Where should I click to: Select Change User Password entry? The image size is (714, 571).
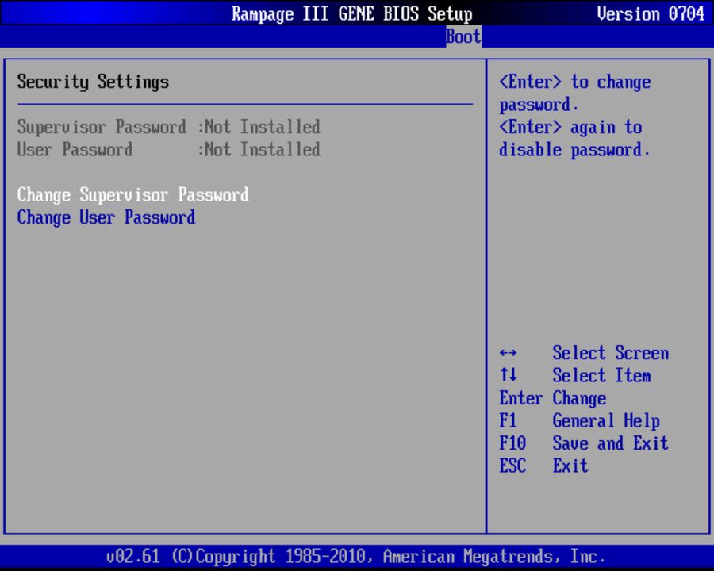coord(106,217)
